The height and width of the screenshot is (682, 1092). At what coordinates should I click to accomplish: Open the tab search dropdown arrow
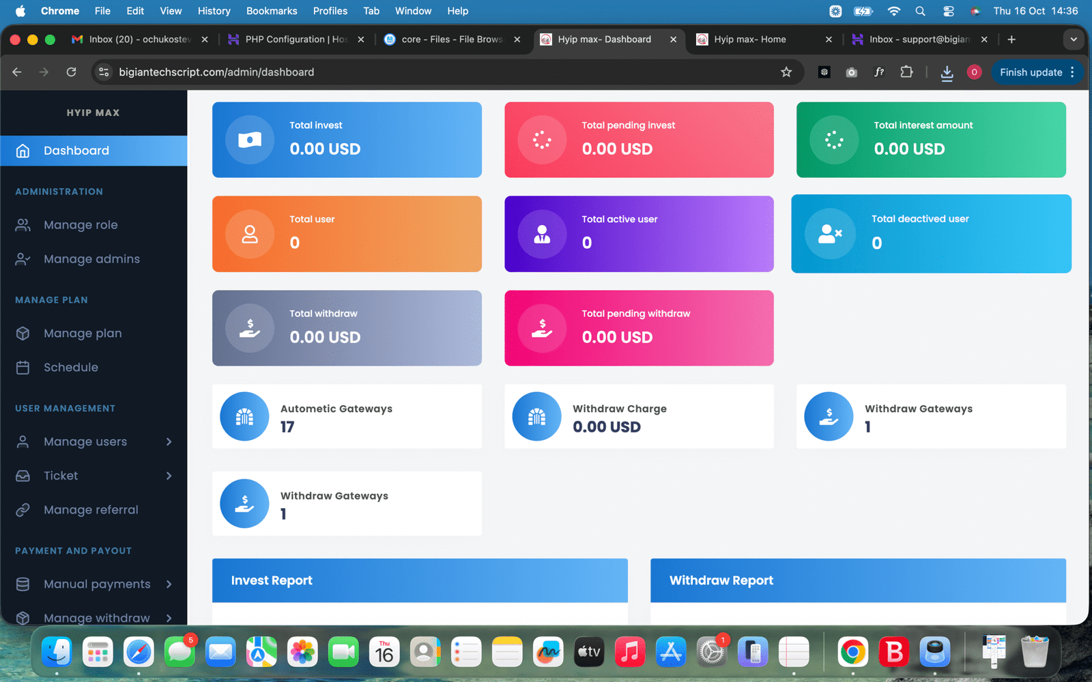1073,40
